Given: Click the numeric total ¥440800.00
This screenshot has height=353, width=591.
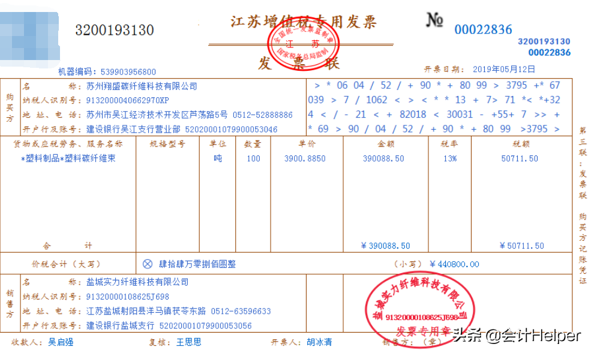Looking at the screenshot, I should (454, 264).
